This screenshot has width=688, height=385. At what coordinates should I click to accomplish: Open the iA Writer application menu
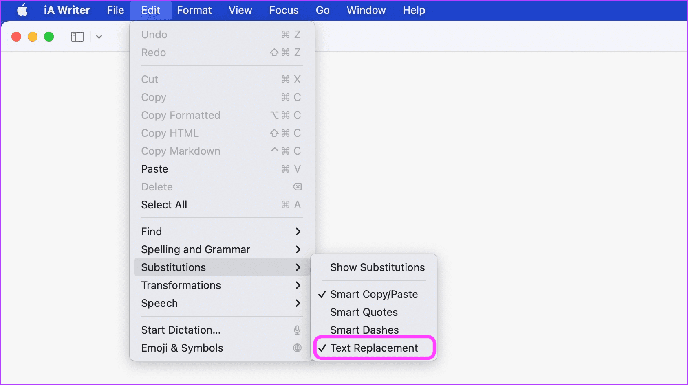pos(67,10)
